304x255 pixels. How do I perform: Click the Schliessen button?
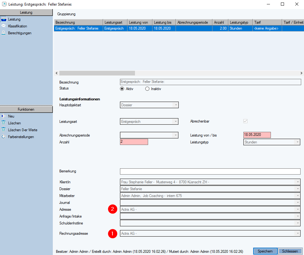pyautogui.click(x=290, y=251)
